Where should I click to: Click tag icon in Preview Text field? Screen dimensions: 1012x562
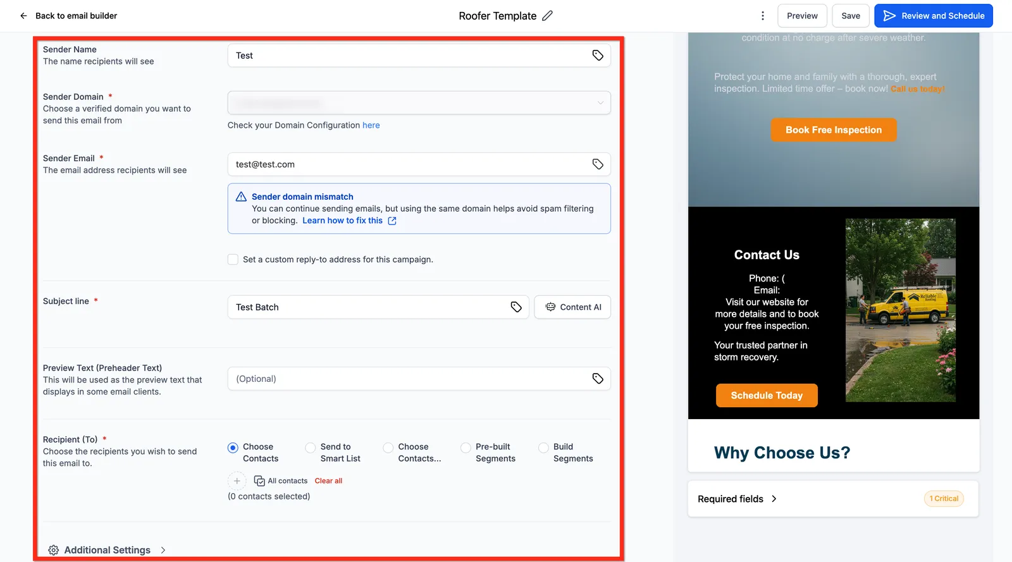point(598,379)
